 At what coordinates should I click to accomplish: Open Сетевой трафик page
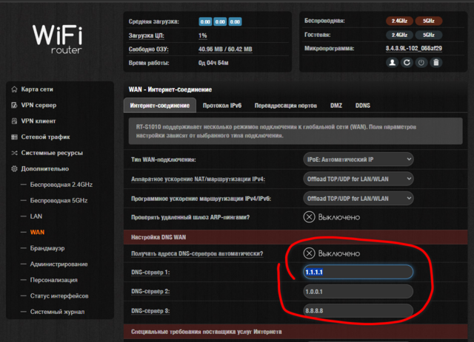pyautogui.click(x=44, y=137)
